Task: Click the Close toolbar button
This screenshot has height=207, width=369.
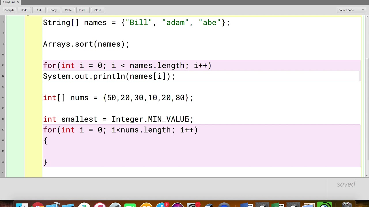Action: pyautogui.click(x=98, y=10)
